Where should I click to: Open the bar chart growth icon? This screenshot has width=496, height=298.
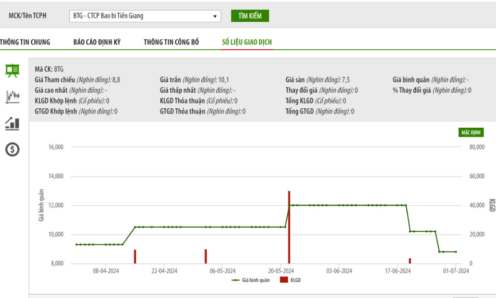12,123
